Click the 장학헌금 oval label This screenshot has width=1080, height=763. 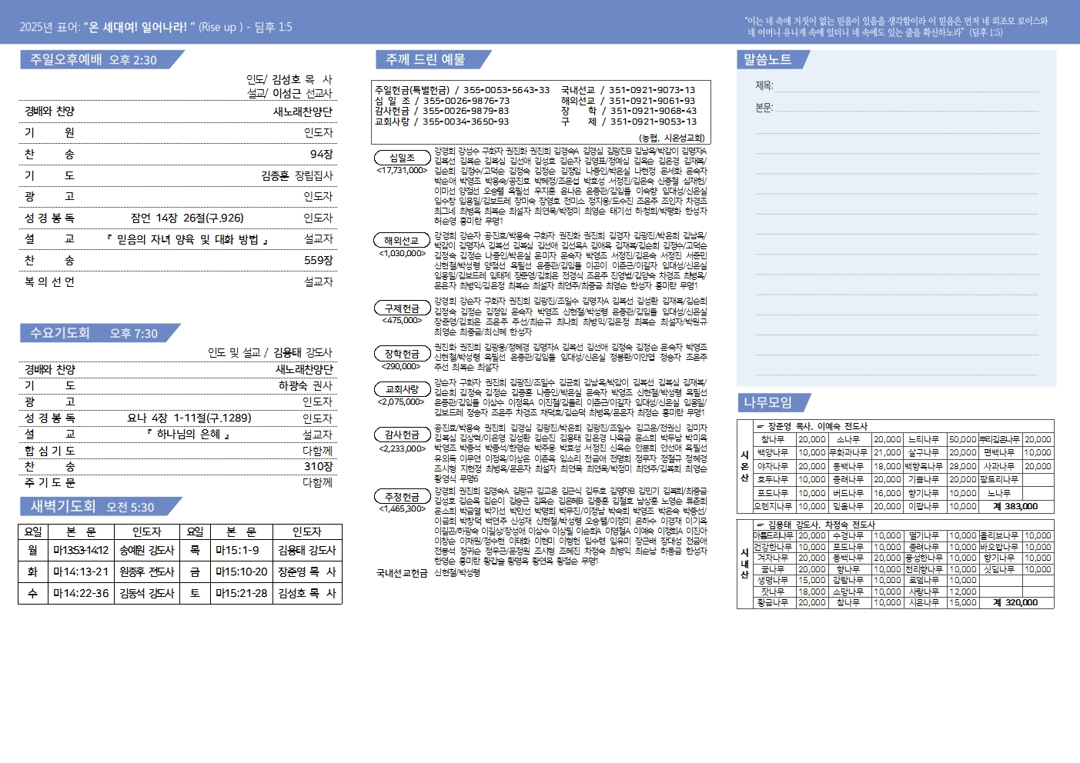tap(402, 354)
